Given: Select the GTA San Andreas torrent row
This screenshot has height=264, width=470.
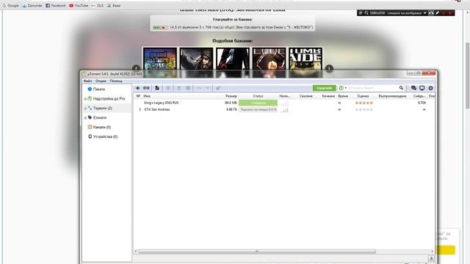Looking at the screenshot, I should click(x=283, y=109).
